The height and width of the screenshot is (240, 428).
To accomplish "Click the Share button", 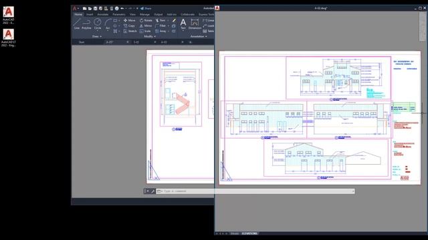I will (146, 9).
